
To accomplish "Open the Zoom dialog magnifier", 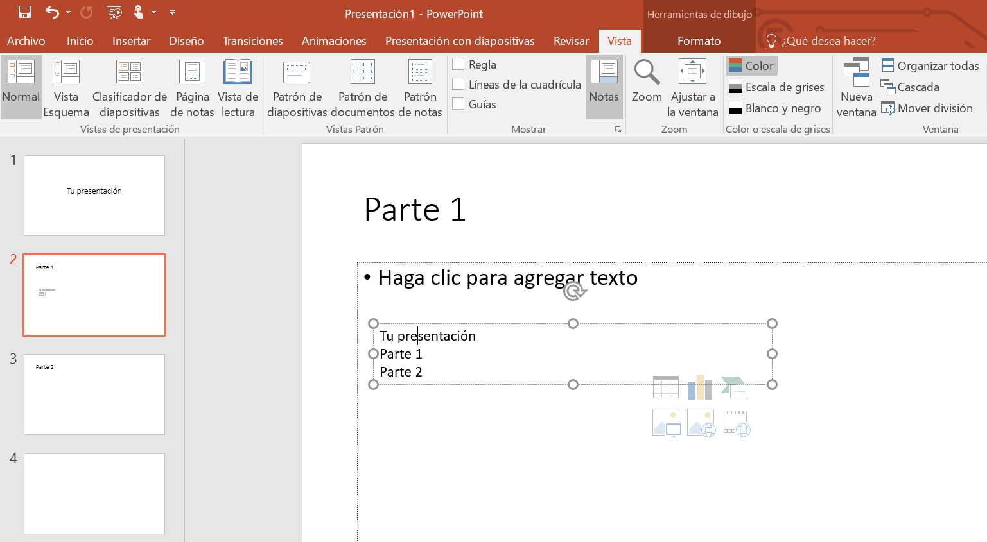I will 647,80.
